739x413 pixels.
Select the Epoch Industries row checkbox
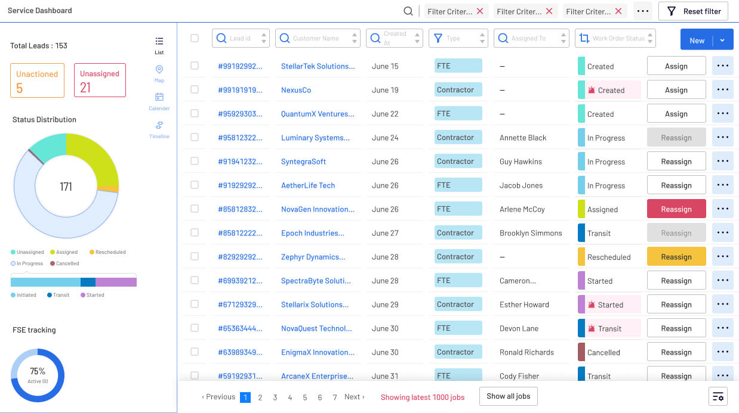click(x=195, y=232)
